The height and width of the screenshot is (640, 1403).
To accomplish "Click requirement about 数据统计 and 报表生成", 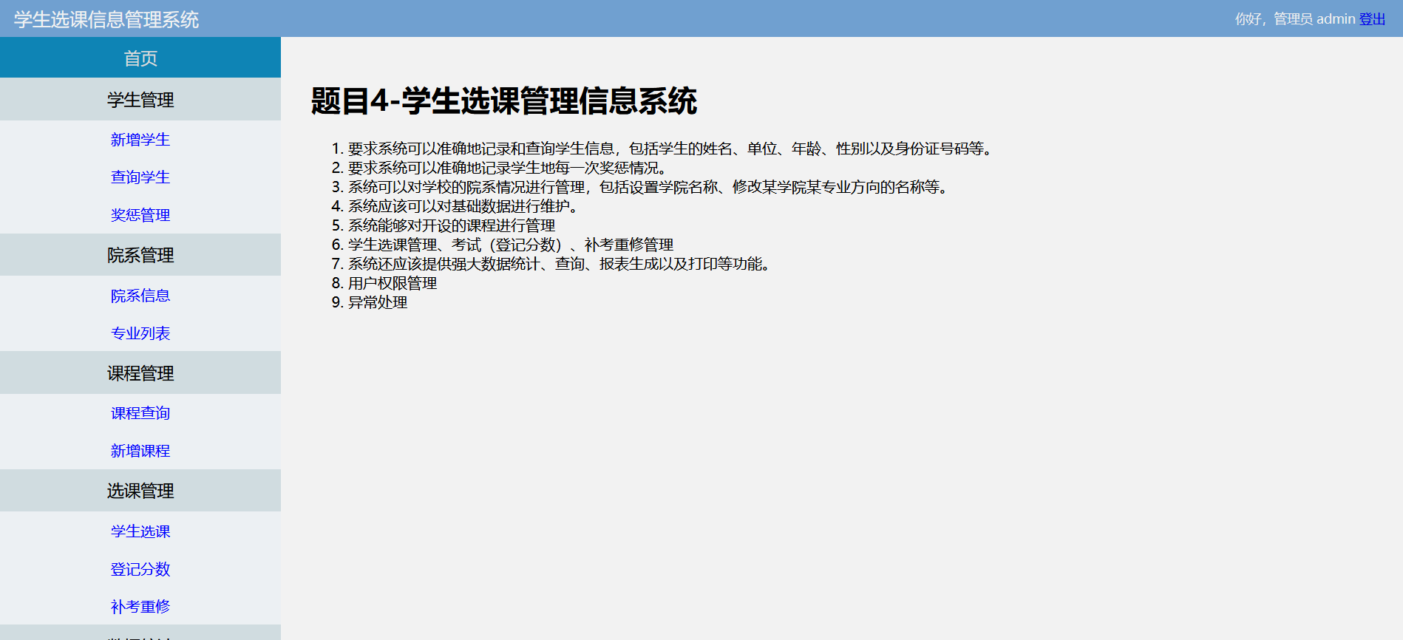I will click(x=561, y=264).
